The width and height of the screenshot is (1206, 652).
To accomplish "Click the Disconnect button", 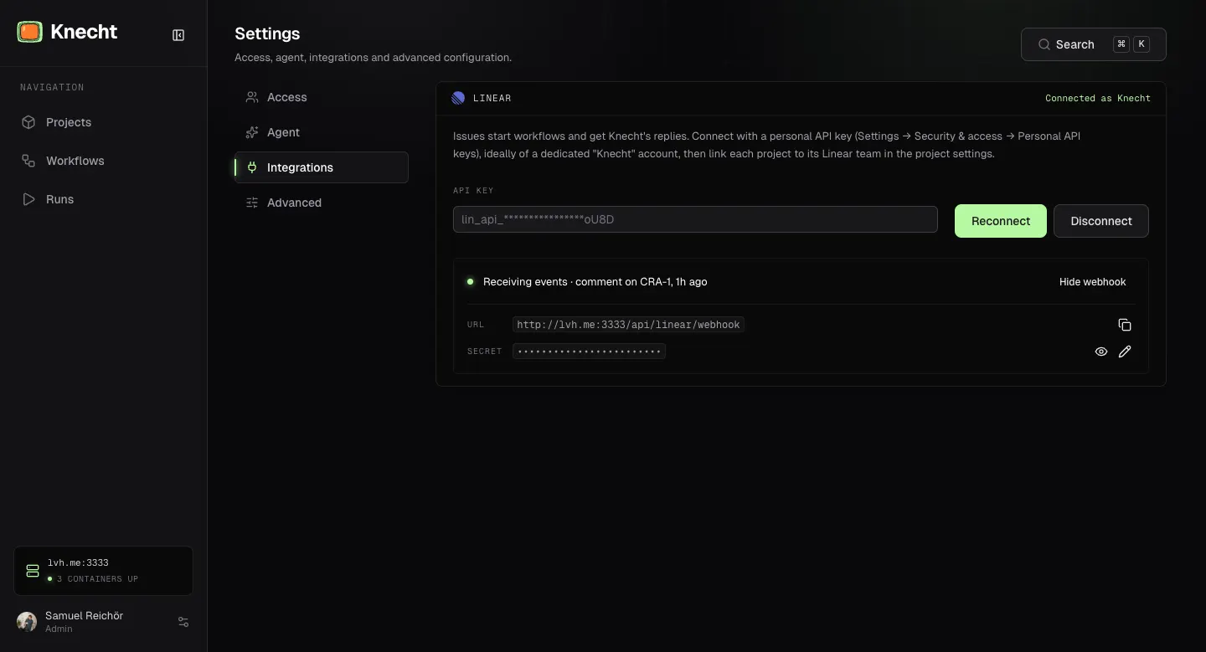I will pyautogui.click(x=1101, y=221).
